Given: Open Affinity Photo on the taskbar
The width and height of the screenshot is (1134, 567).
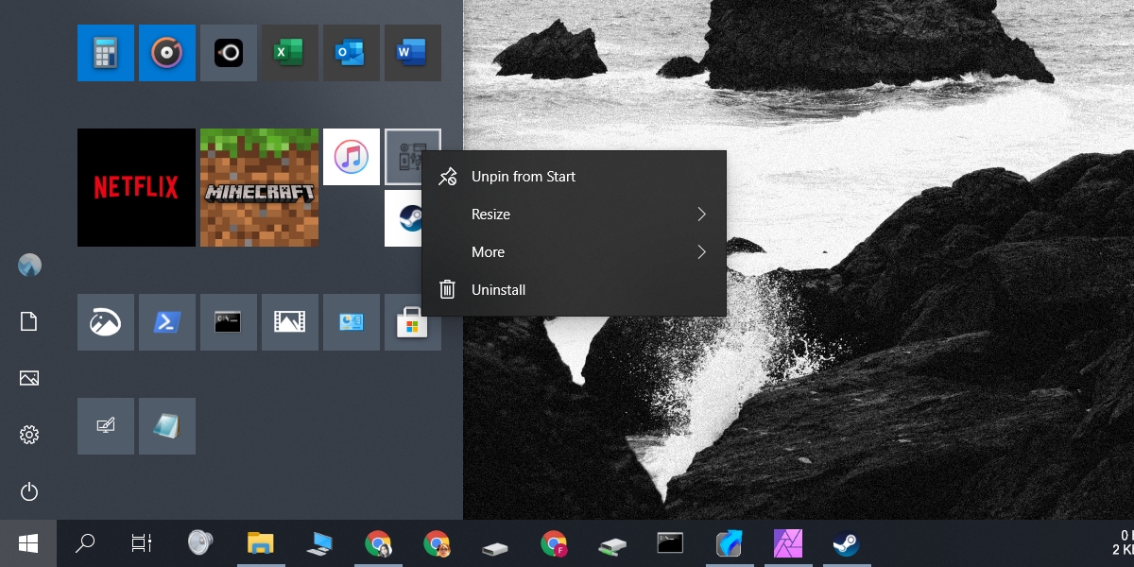Looking at the screenshot, I should coord(787,543).
